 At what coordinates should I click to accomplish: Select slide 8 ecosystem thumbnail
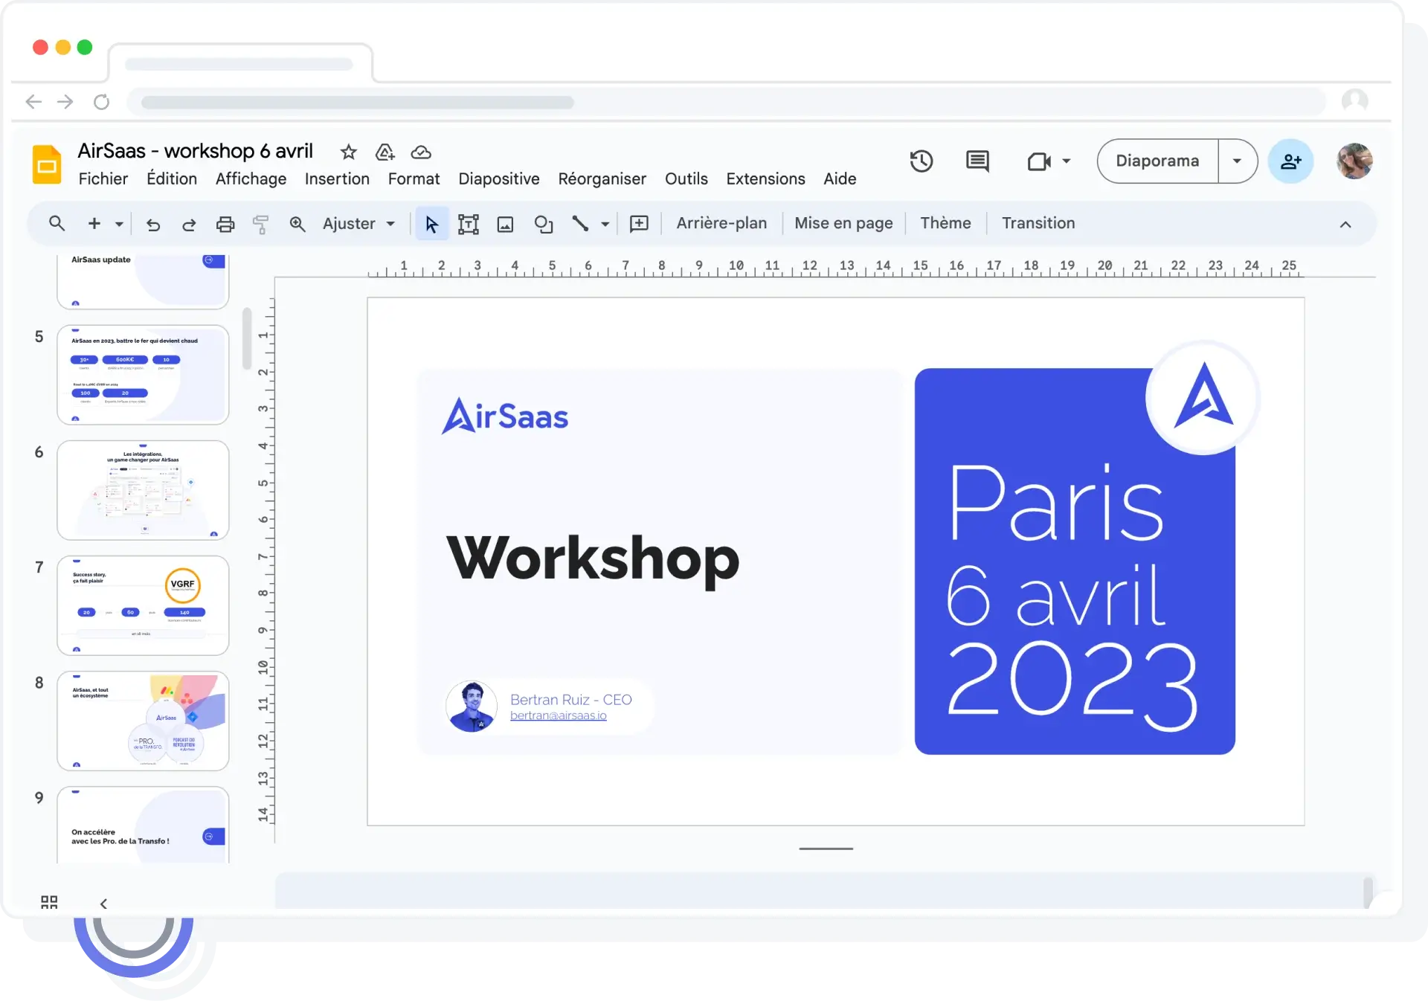pos(143,721)
